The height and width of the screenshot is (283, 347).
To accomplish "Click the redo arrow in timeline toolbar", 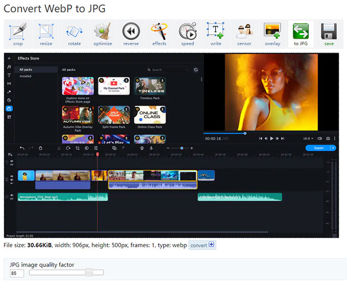I will pyautogui.click(x=31, y=148).
